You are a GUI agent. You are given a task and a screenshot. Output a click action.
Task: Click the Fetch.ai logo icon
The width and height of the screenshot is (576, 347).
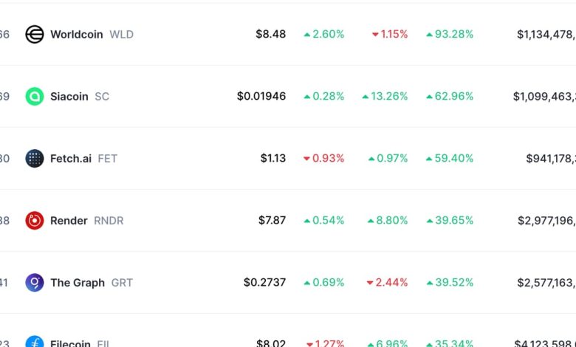coord(35,158)
